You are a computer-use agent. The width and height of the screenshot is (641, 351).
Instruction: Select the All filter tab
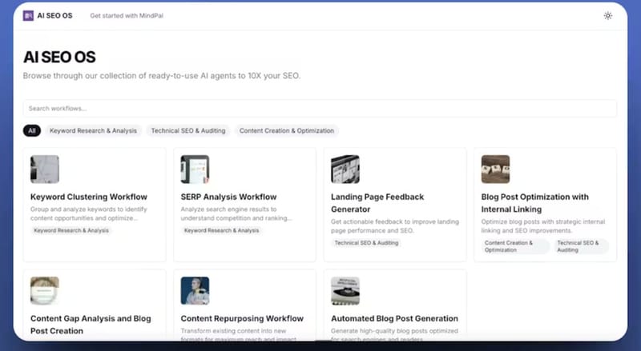click(32, 130)
